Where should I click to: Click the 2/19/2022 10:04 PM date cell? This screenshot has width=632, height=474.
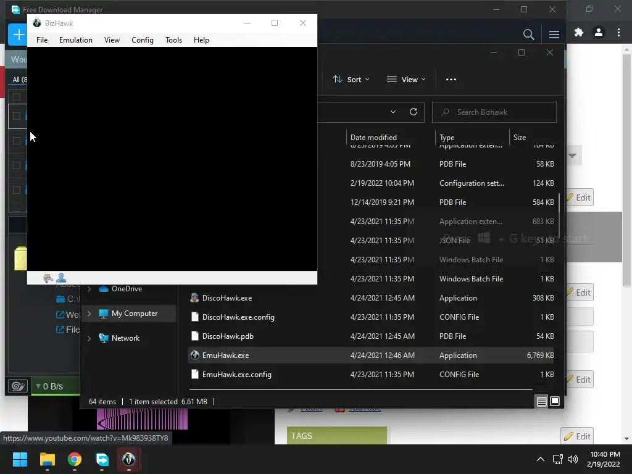[x=382, y=183]
